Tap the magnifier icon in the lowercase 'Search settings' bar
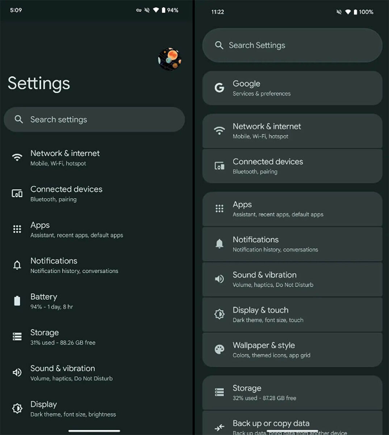 point(19,119)
